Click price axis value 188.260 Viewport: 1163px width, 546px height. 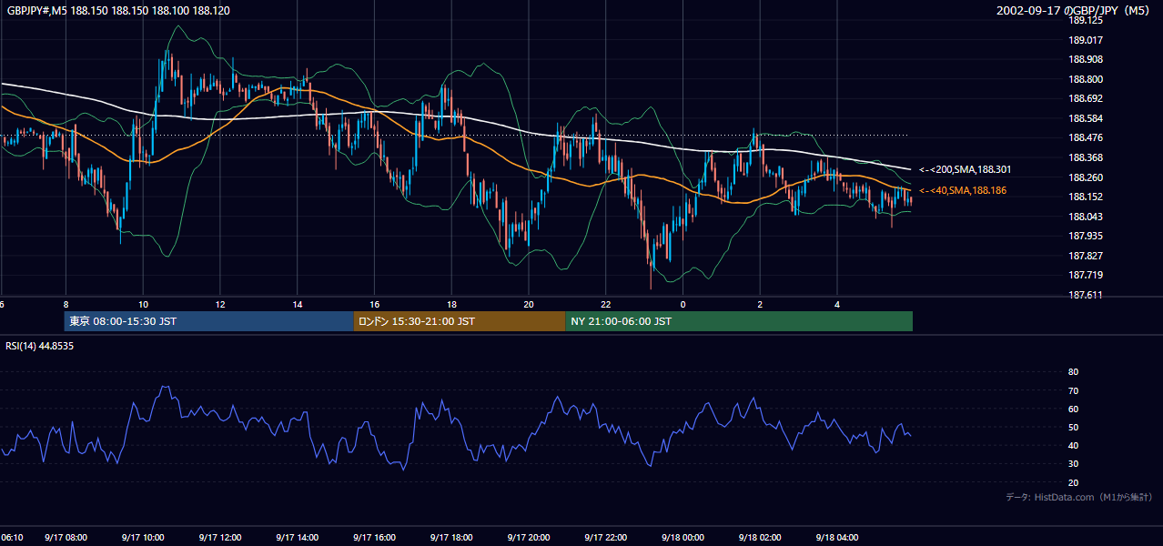1085,177
